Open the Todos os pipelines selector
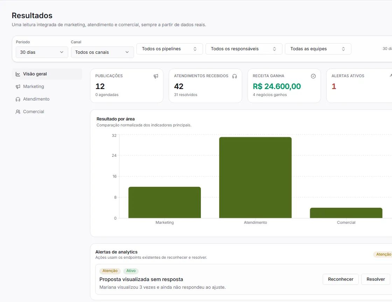Viewport: 392px width, 302px height. 169,49
